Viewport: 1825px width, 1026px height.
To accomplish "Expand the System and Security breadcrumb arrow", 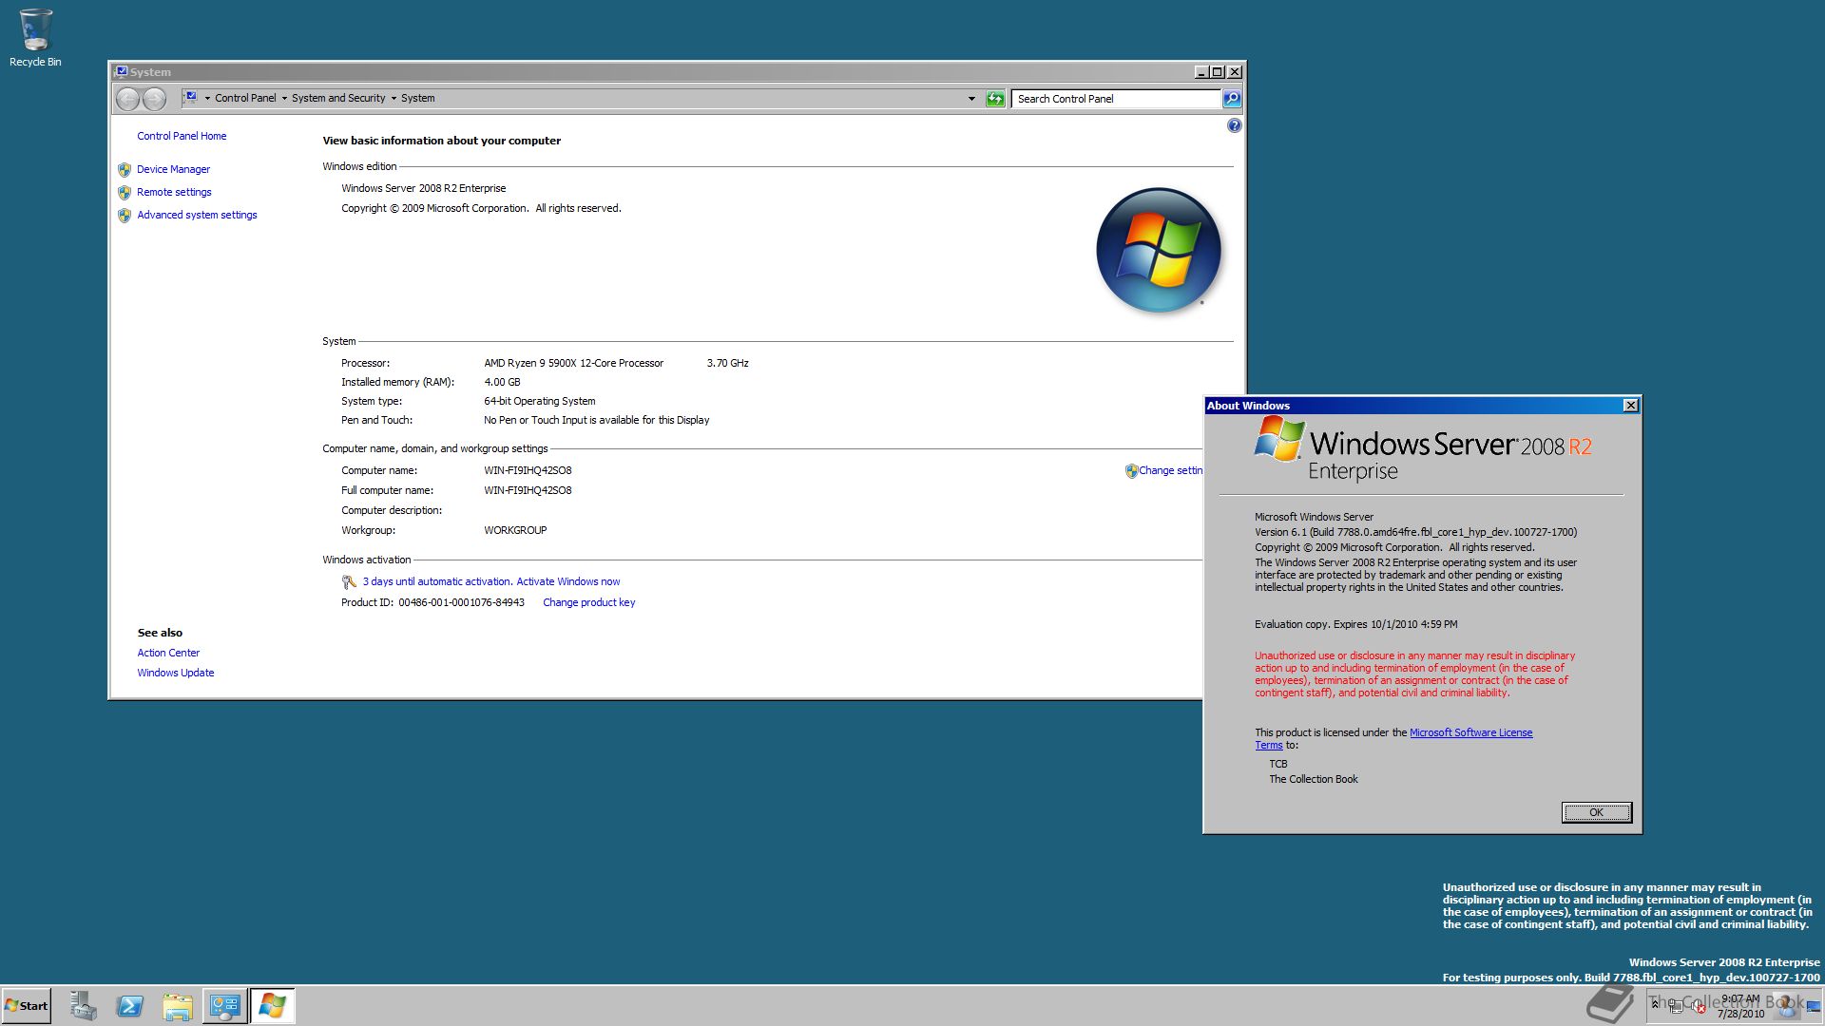I will (x=394, y=99).
